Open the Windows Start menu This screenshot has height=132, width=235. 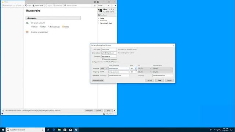(3, 129)
